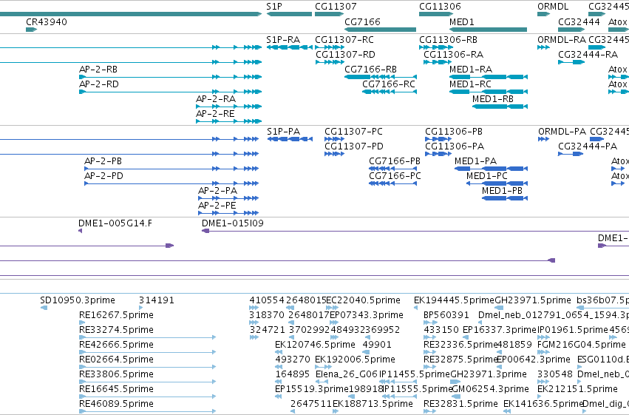This screenshot has width=629, height=415.
Task: Select the MED1-PB protein glyph
Action: coord(505,198)
